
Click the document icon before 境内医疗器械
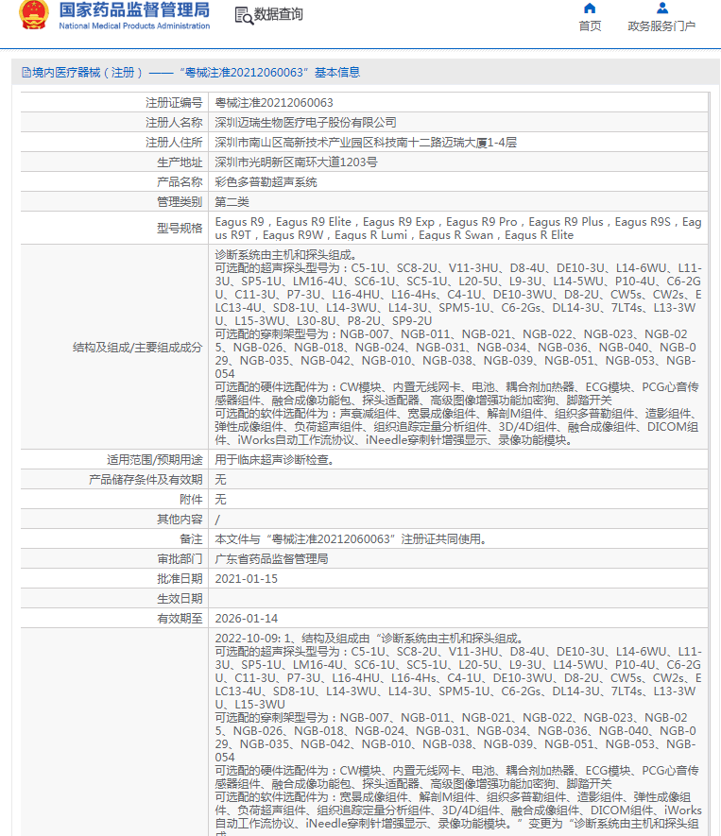click(26, 73)
